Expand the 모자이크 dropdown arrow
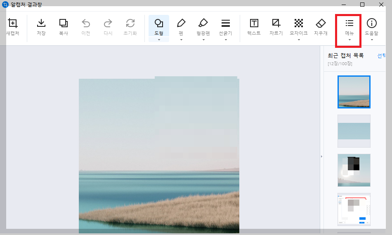Viewport: 392px width, 235px height. click(x=299, y=40)
